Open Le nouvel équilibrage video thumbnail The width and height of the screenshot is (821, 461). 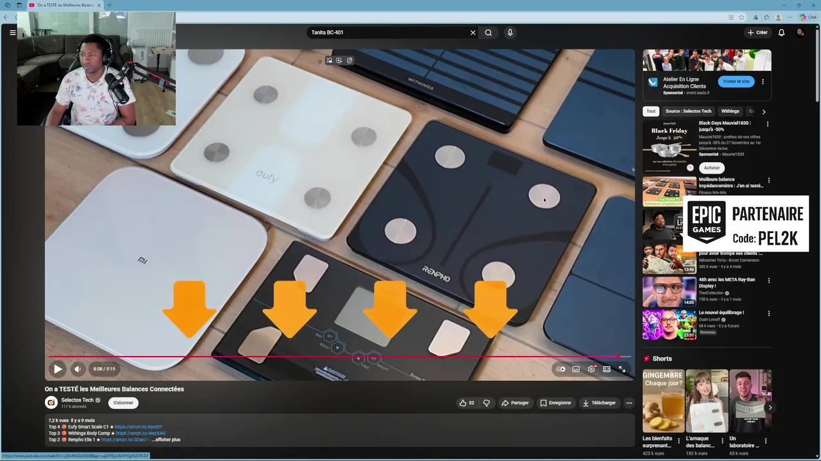[x=670, y=325]
